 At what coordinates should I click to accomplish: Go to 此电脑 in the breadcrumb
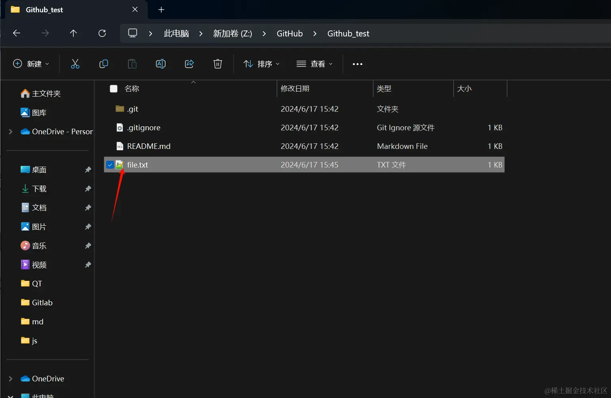(177, 34)
